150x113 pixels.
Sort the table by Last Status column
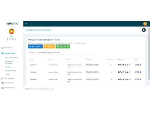pyautogui.click(x=111, y=60)
